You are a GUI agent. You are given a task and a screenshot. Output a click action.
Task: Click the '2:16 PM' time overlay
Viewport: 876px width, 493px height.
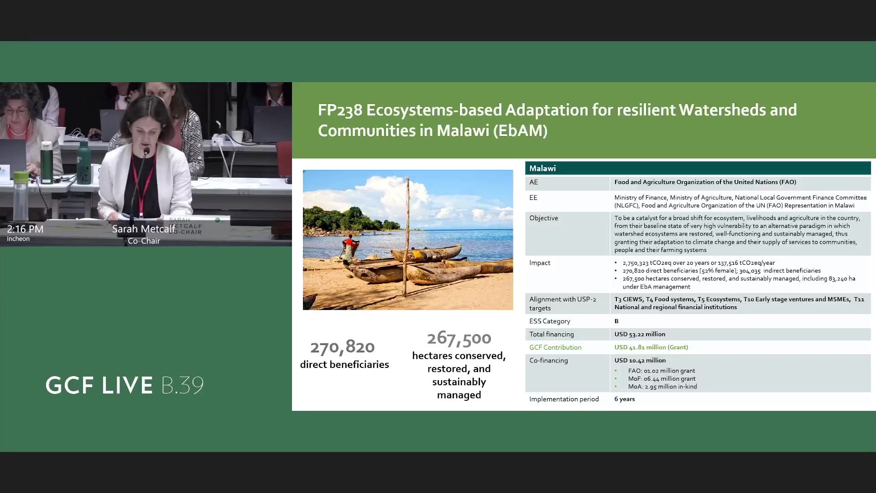tap(25, 229)
